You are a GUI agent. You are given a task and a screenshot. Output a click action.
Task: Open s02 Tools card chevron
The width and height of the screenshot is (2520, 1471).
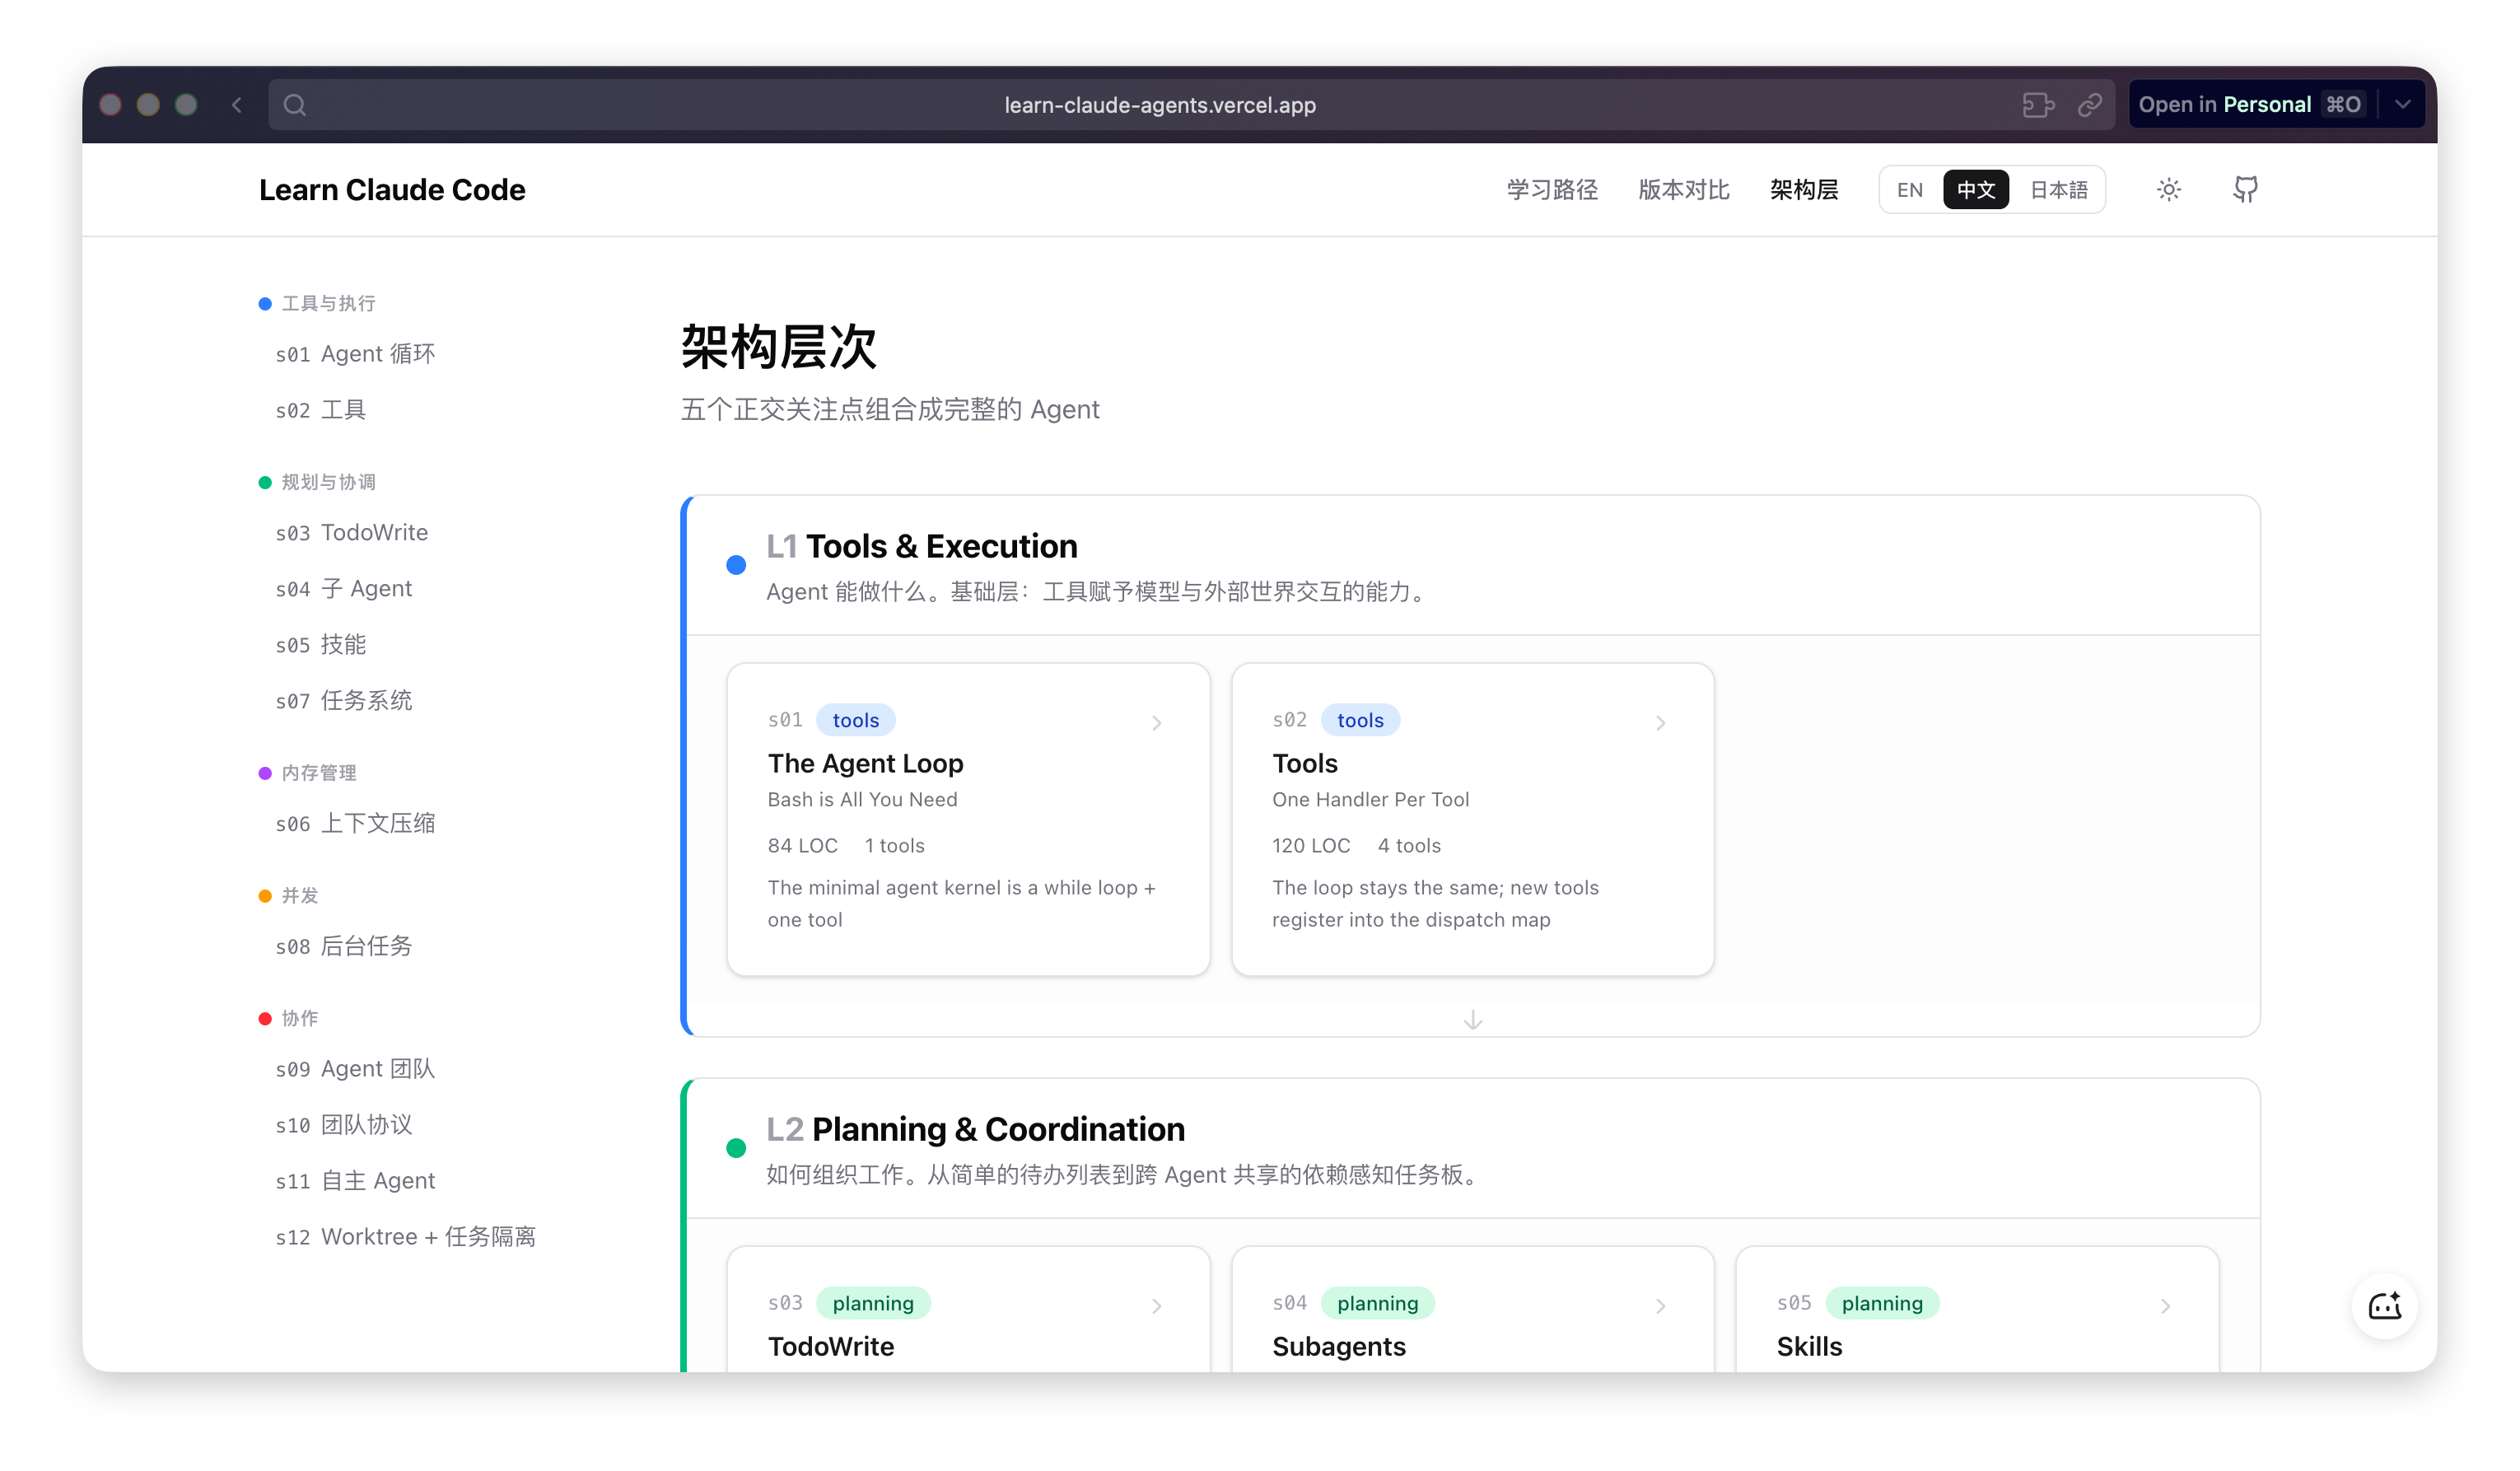(x=1660, y=723)
